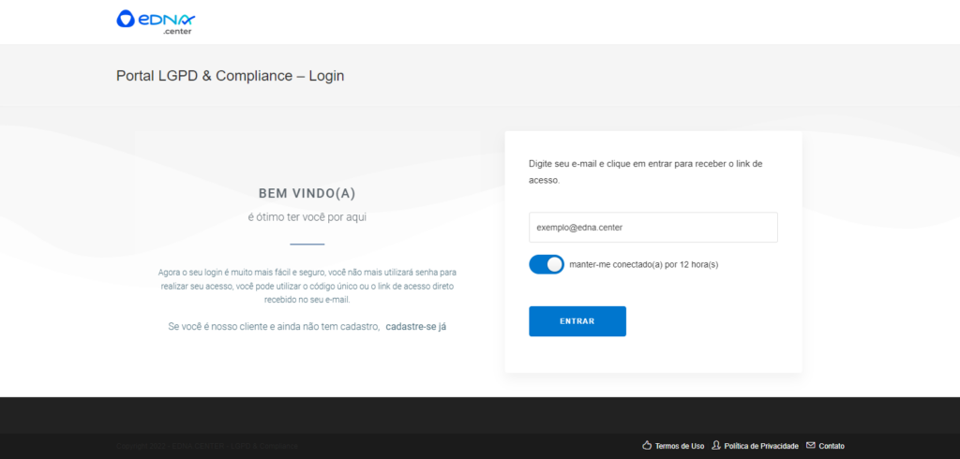Click the BEM VINDO(A) welcome heading
960x459 pixels.
[307, 193]
